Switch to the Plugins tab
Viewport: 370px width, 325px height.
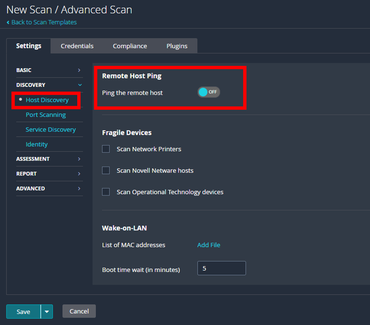point(177,46)
